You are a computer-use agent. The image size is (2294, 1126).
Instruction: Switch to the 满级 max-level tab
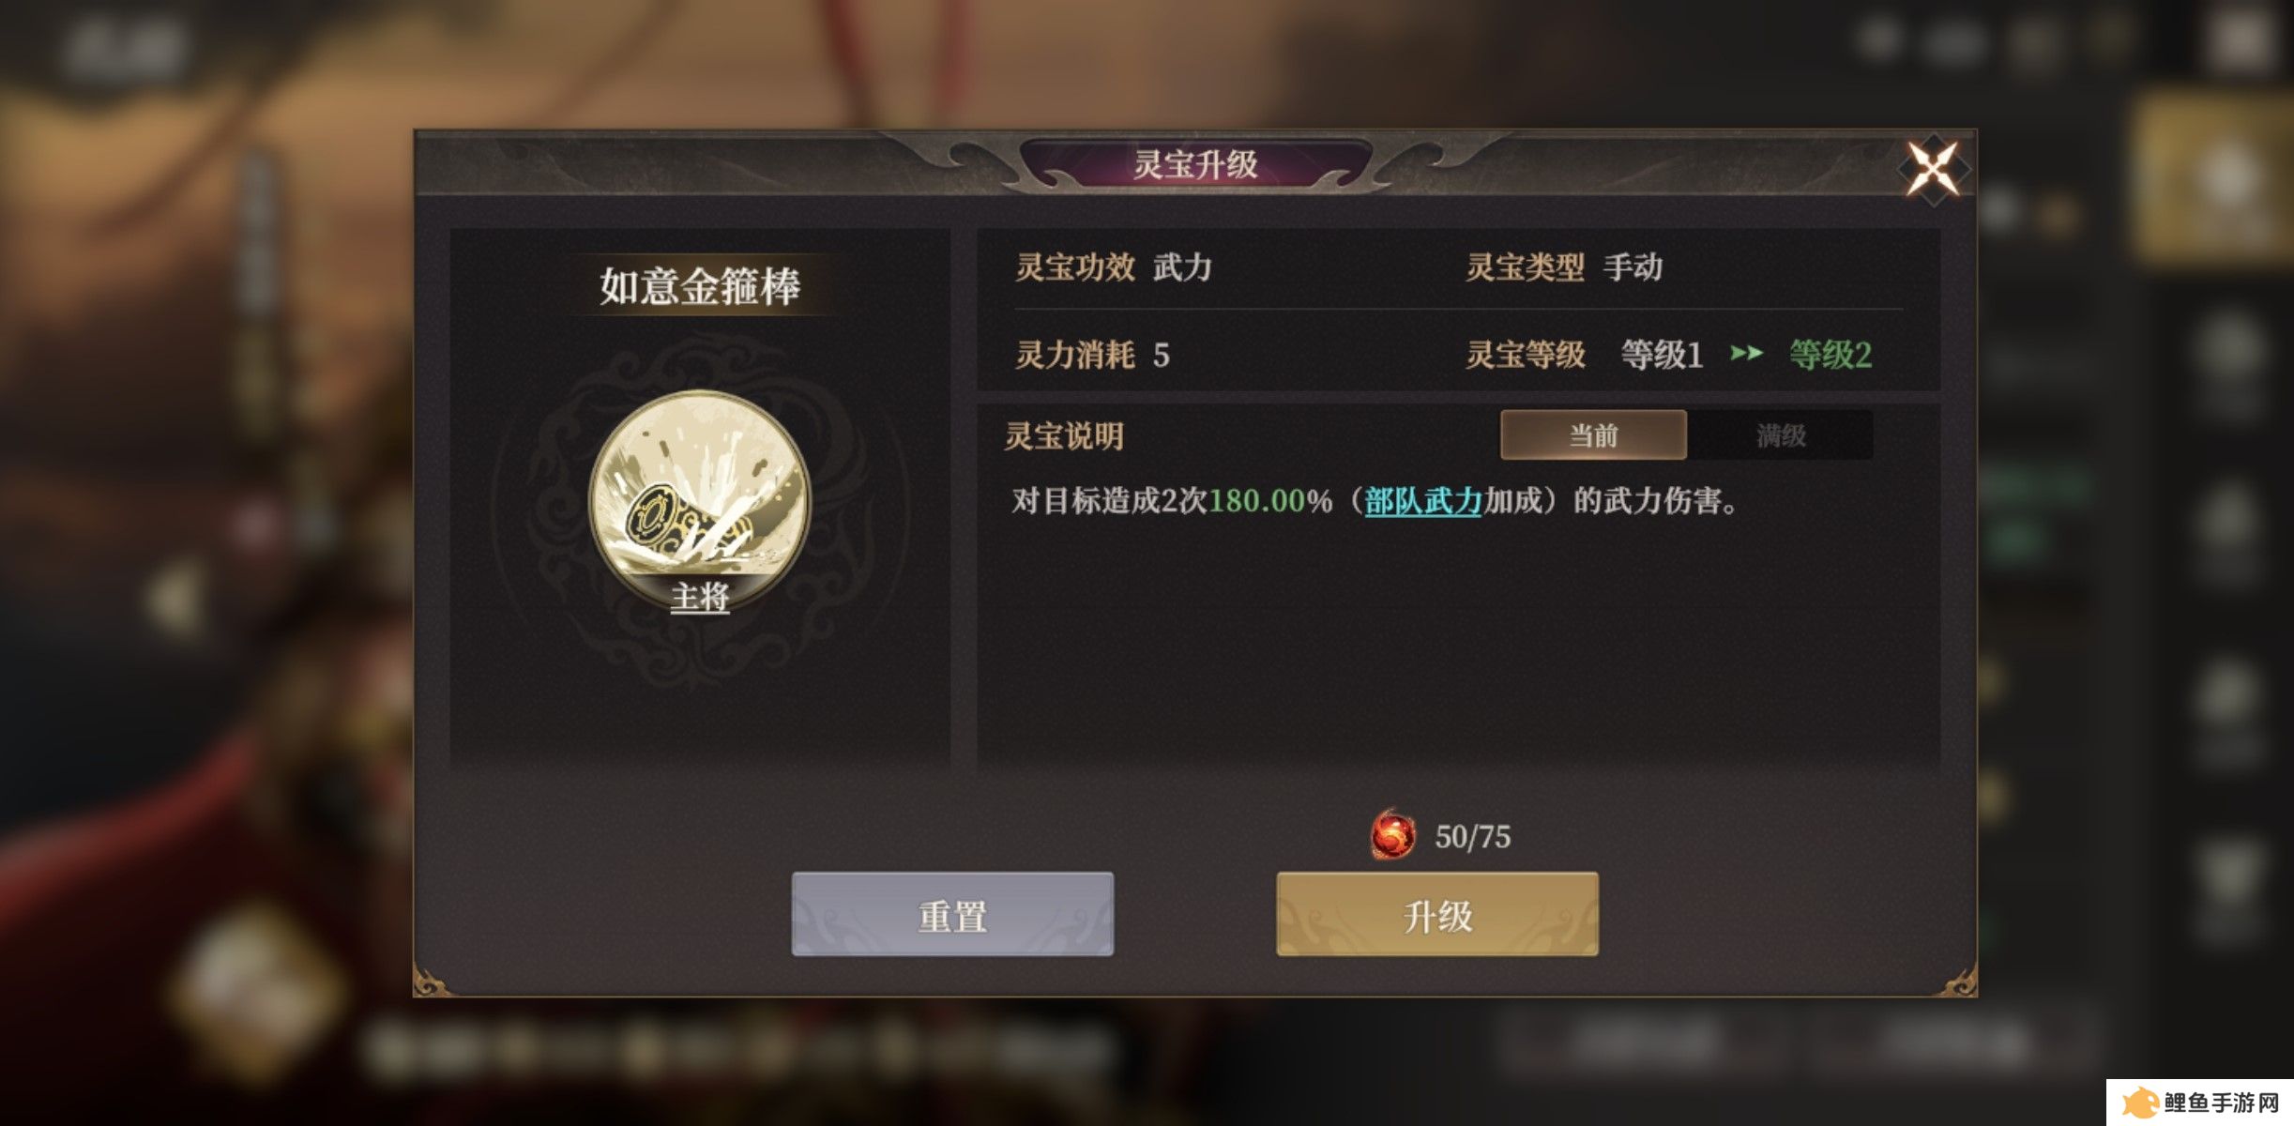click(1780, 435)
